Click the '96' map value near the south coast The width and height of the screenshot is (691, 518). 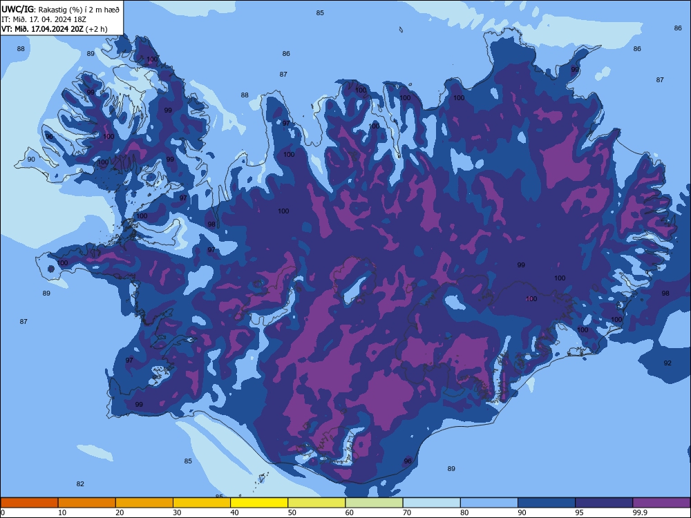pos(408,461)
